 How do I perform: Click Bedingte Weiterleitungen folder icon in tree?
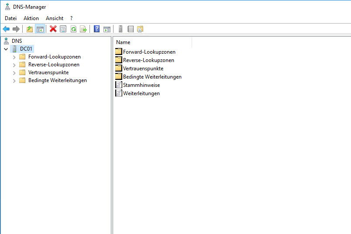coord(22,80)
